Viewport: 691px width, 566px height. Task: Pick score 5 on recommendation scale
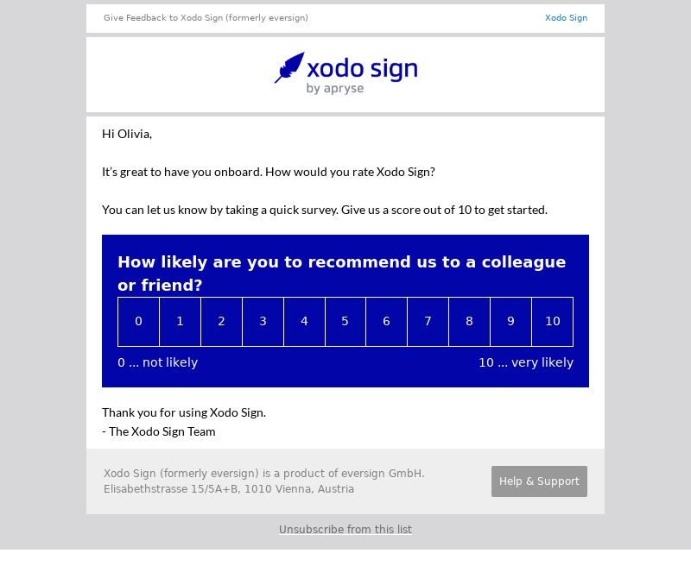click(x=345, y=322)
